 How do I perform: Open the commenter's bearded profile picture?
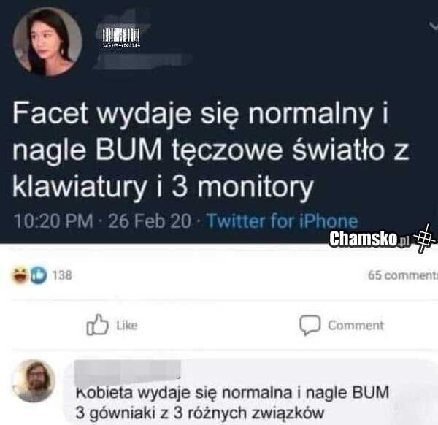34,381
